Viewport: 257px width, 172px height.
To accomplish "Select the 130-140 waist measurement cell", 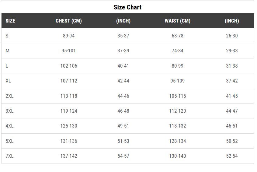I will click(x=178, y=156).
